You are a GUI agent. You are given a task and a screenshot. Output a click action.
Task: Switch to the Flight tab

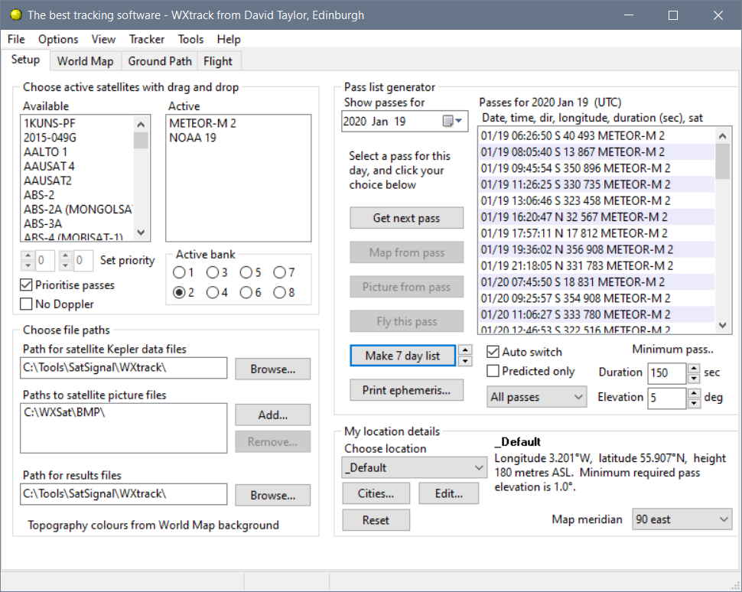point(218,61)
